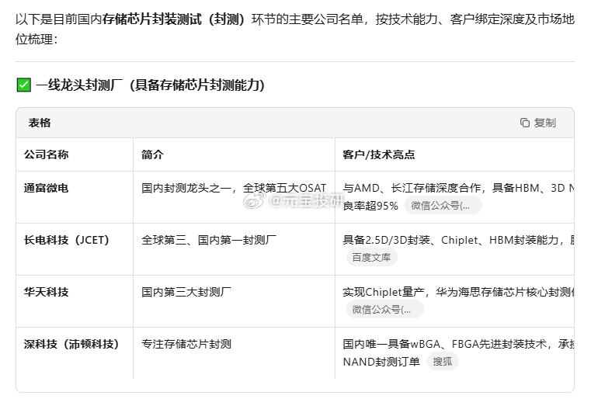The image size is (591, 399).
Task: Click text 与AMD、长江存储深度合作
Action: click(412, 188)
